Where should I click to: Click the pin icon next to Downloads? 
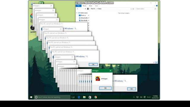pos(88,21)
